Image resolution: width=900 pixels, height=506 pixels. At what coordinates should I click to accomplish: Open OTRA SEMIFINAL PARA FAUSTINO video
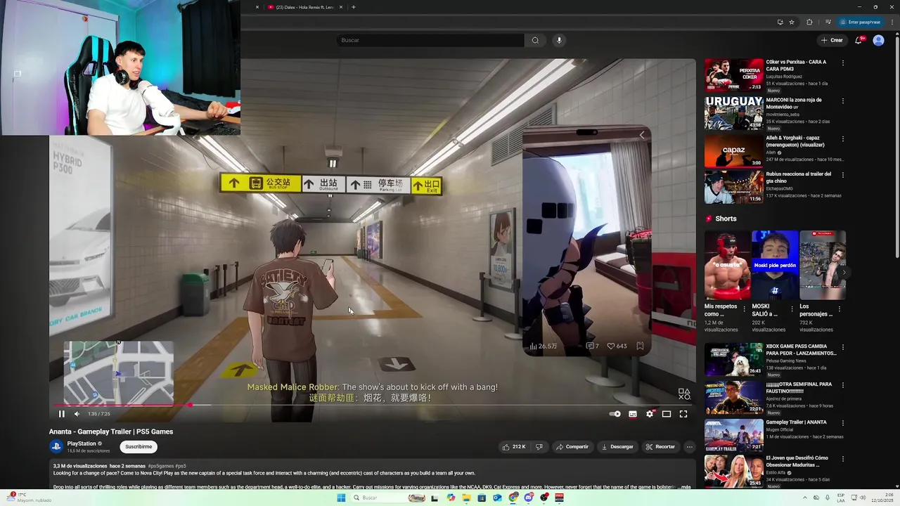pos(733,397)
